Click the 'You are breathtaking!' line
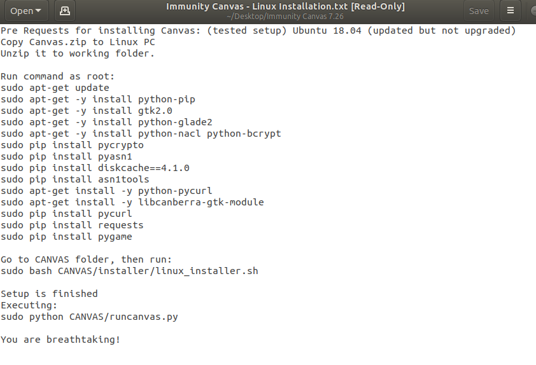 pos(60,340)
